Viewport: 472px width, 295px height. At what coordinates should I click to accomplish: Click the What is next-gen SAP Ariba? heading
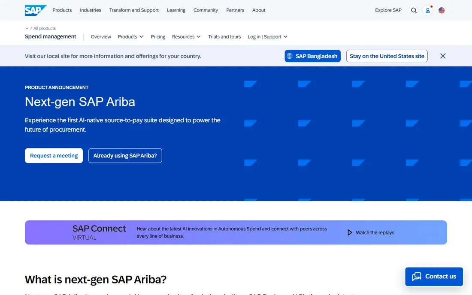pyautogui.click(x=95, y=280)
